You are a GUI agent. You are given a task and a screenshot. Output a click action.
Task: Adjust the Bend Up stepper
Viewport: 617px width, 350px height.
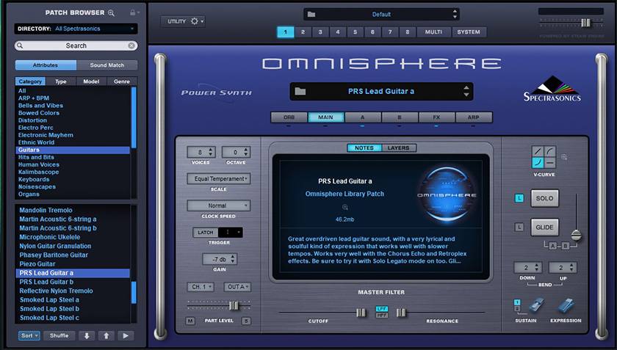click(x=571, y=268)
